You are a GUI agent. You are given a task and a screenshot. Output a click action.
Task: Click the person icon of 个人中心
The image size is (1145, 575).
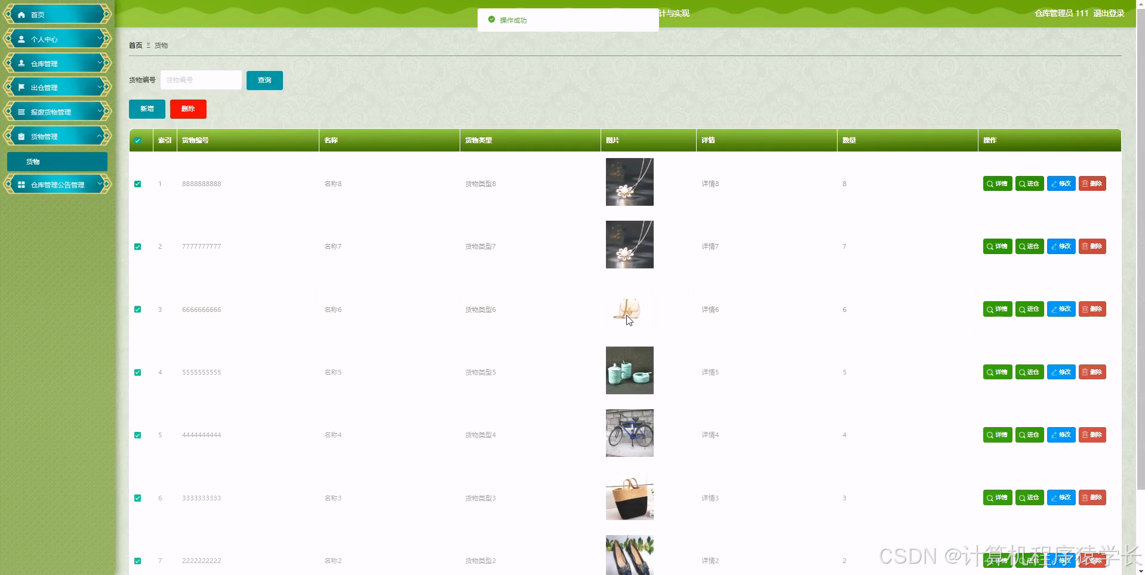pyautogui.click(x=21, y=39)
